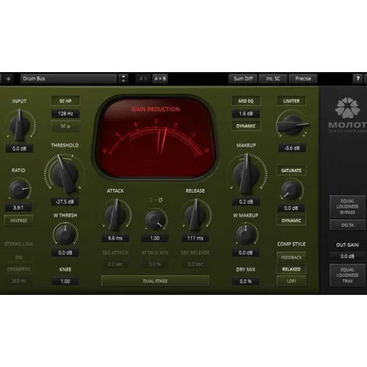This screenshot has height=367, width=367.
Task: Adjust the MAKEUP knob
Action: click(x=246, y=174)
